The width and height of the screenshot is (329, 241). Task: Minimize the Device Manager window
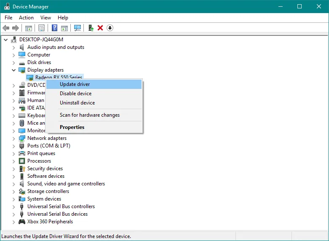coord(280,6)
